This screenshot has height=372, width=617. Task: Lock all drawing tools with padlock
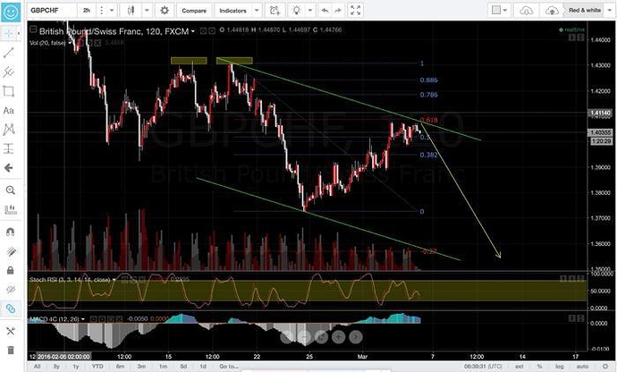(x=10, y=270)
